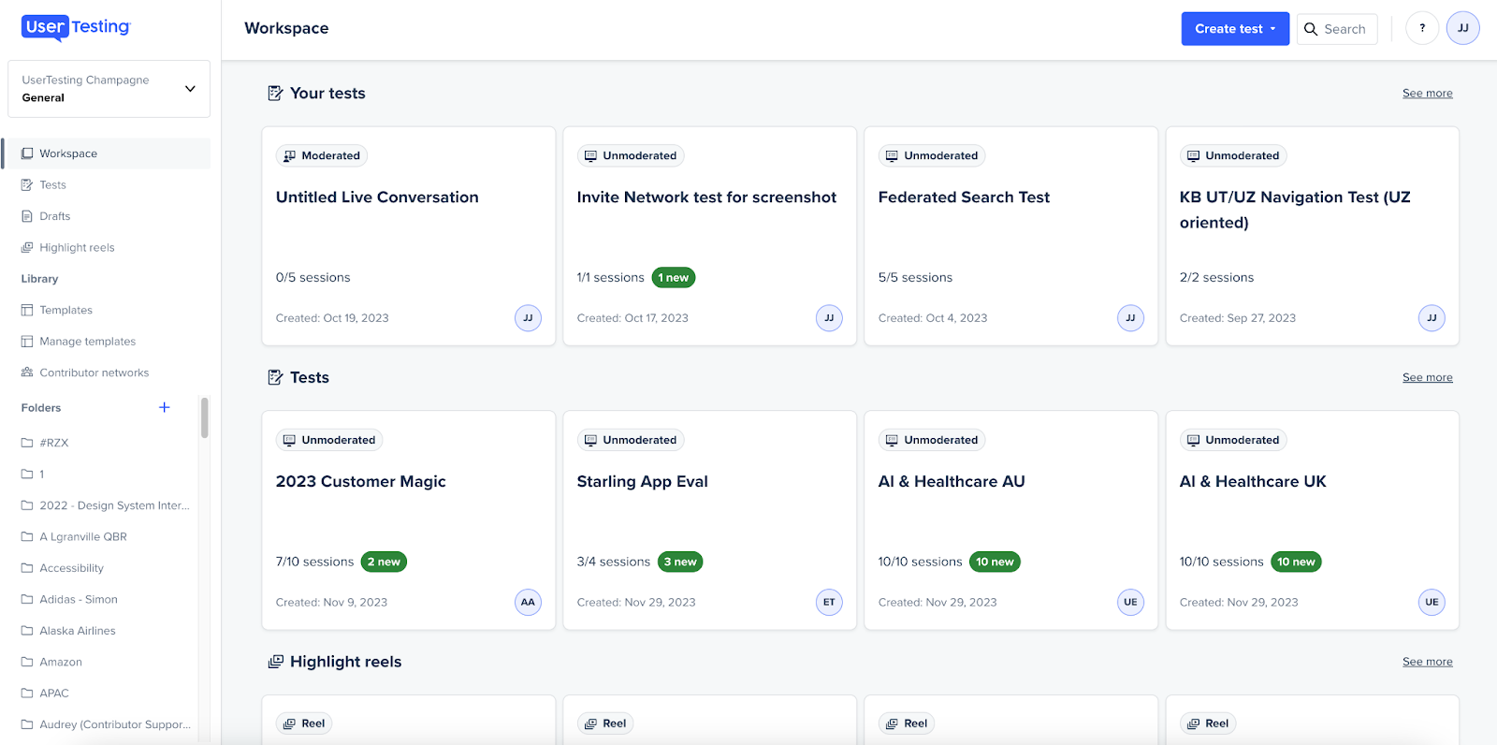Click the 10 new badge on AI & Healthcare UK
The height and width of the screenshot is (745, 1497).
pyautogui.click(x=1296, y=562)
